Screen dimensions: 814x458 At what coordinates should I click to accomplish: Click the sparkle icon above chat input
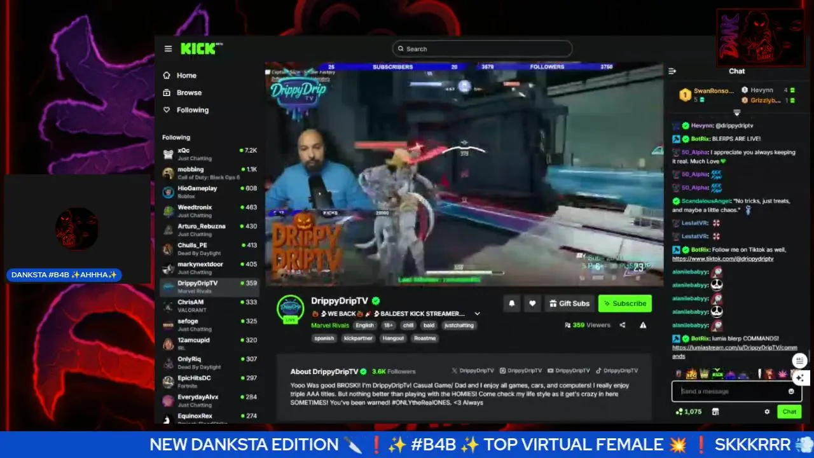tap(800, 377)
